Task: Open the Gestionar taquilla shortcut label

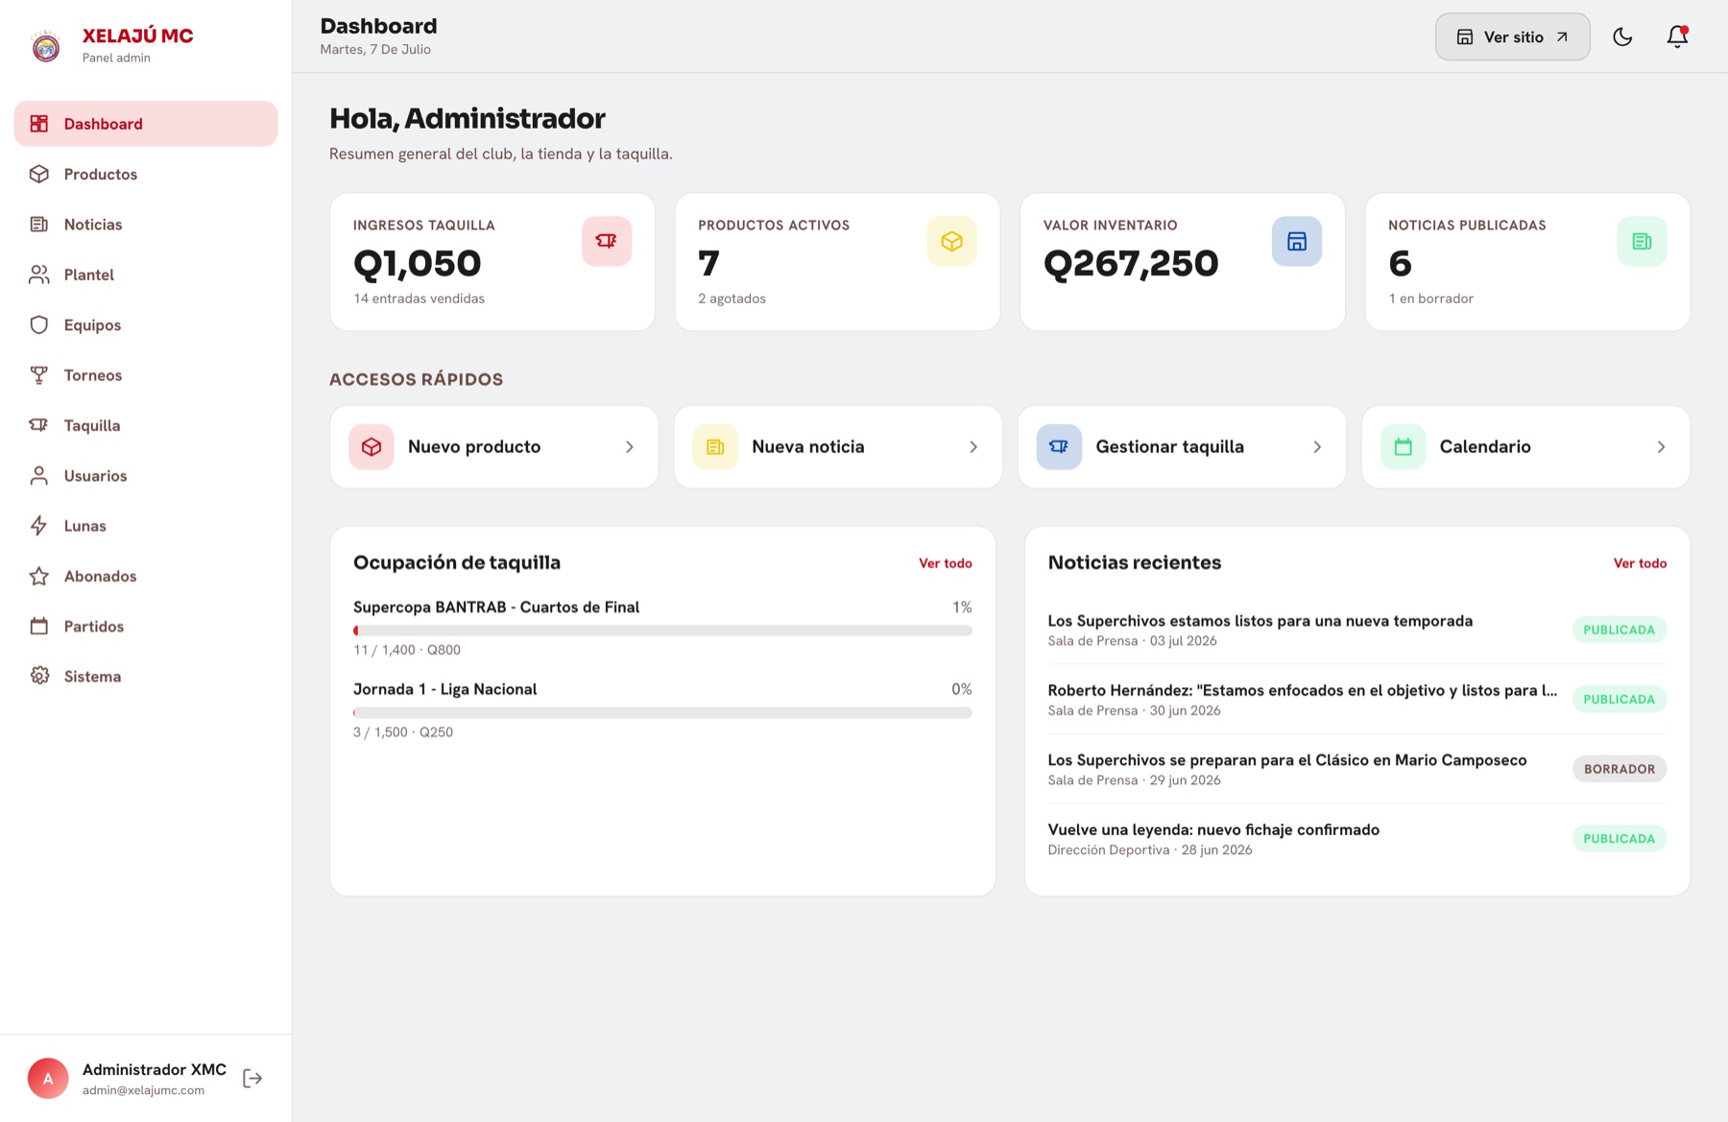Action: [1169, 447]
